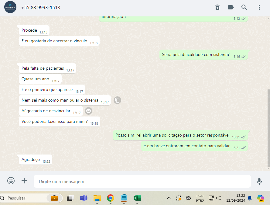Switch to Google Chrome on taskbar
270x205 pixels.
point(110,198)
